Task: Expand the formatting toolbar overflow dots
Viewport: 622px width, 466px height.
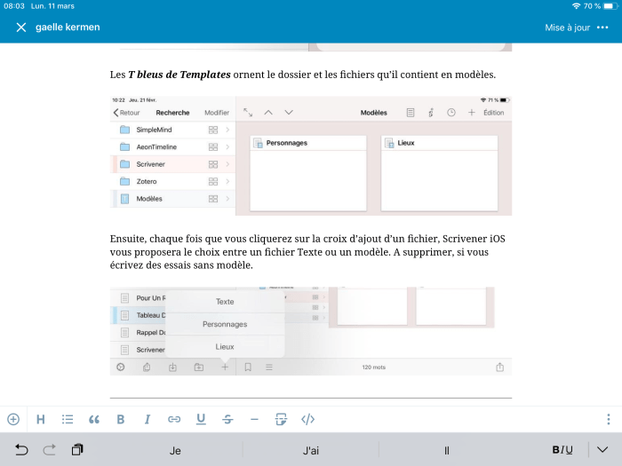Action: coord(608,419)
